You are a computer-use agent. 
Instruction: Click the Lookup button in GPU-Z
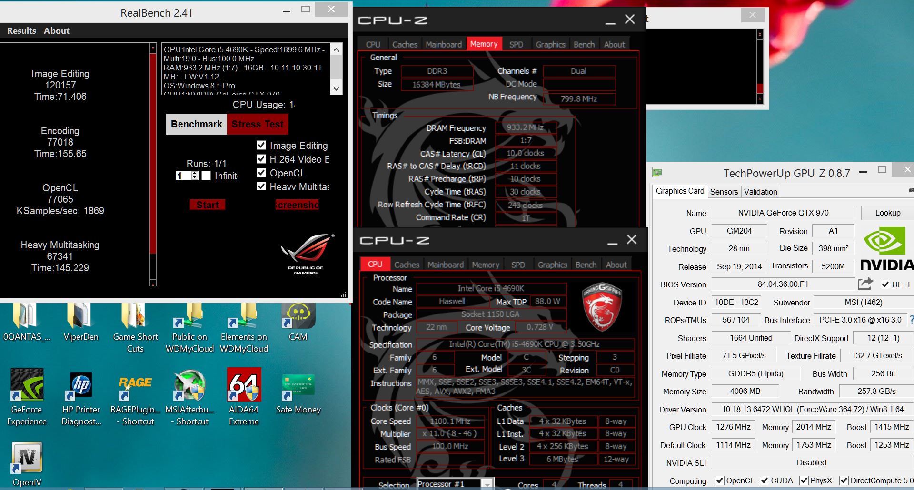(887, 213)
